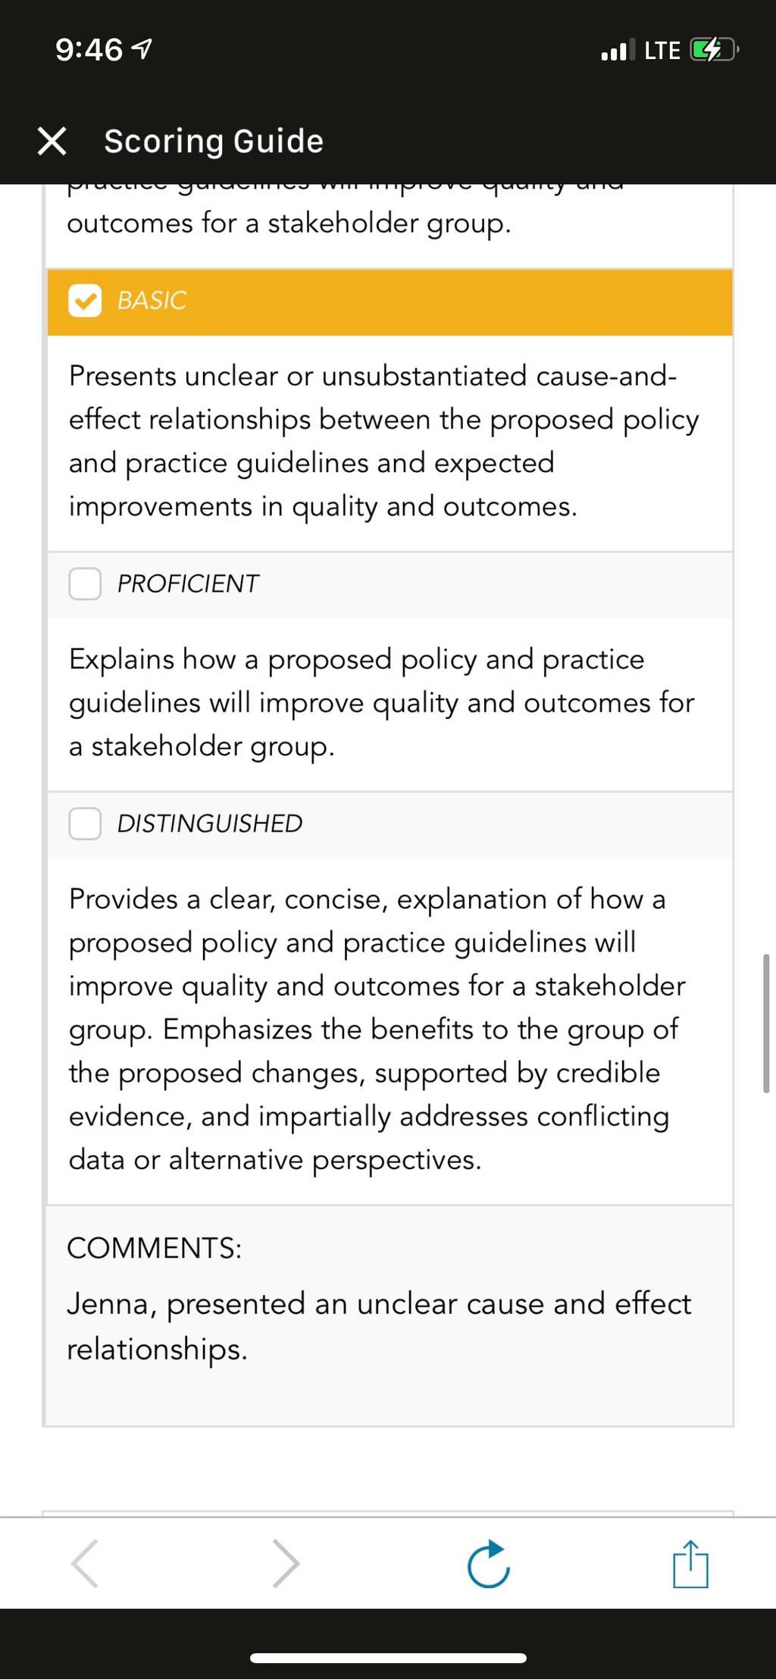The height and width of the screenshot is (1679, 776).
Task: Tap the Scoring Guide title
Action: [214, 141]
